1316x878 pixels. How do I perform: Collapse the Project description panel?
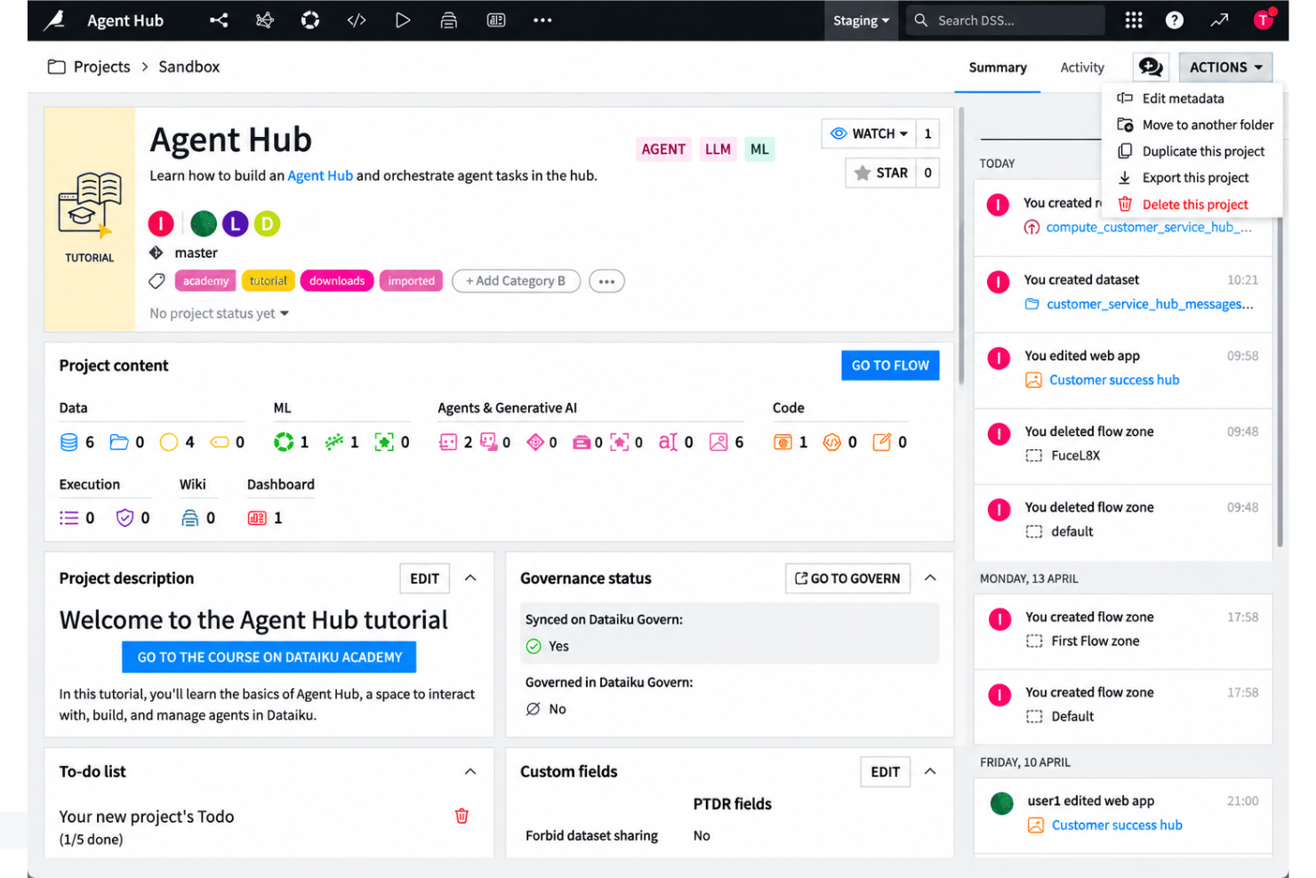coord(470,578)
